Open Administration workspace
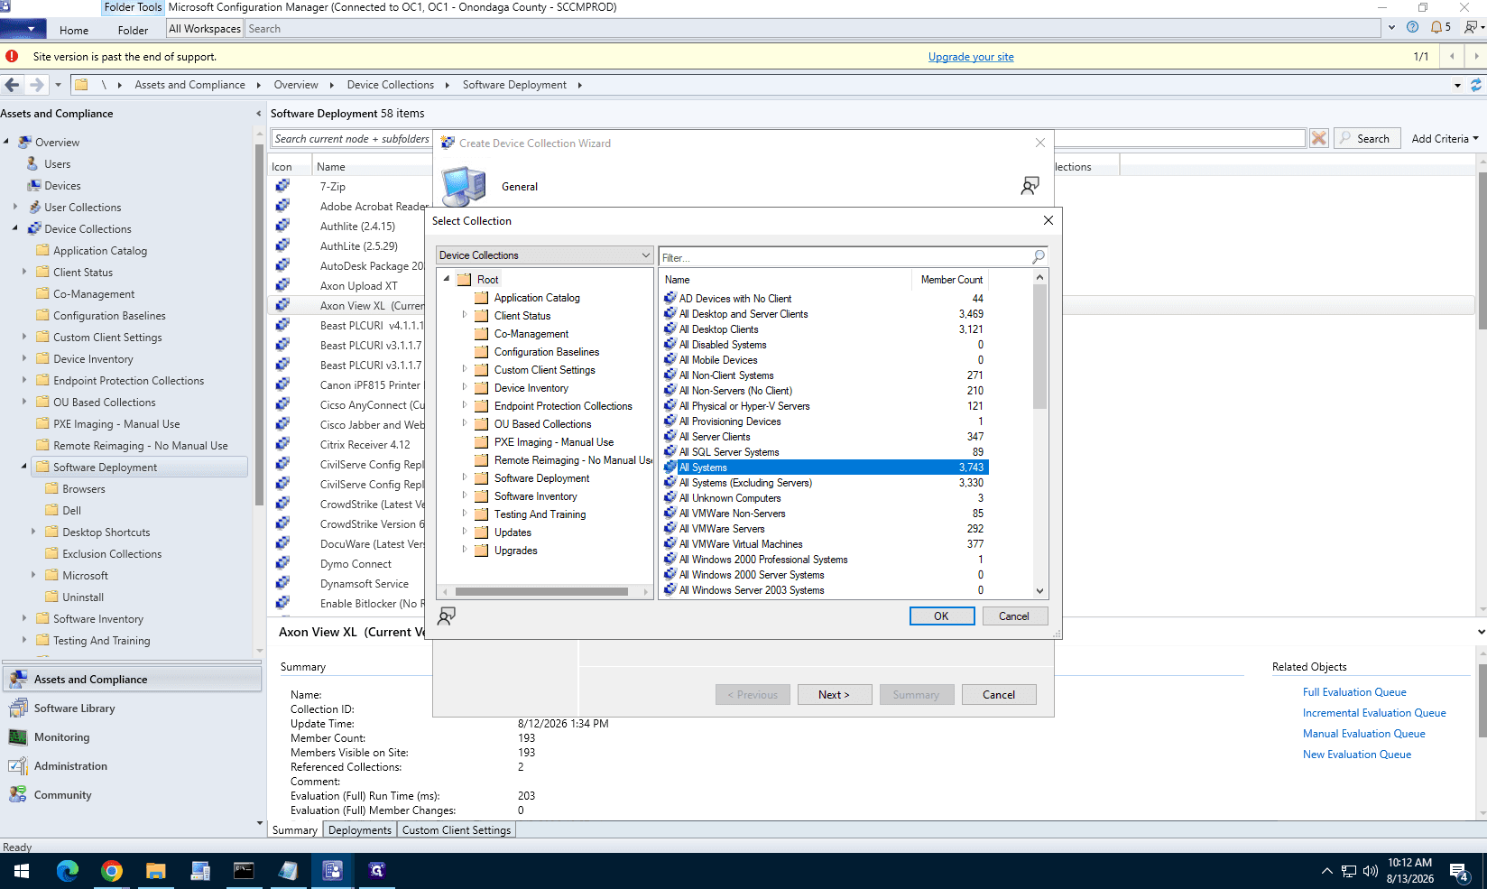This screenshot has width=1487, height=889. click(x=70, y=766)
